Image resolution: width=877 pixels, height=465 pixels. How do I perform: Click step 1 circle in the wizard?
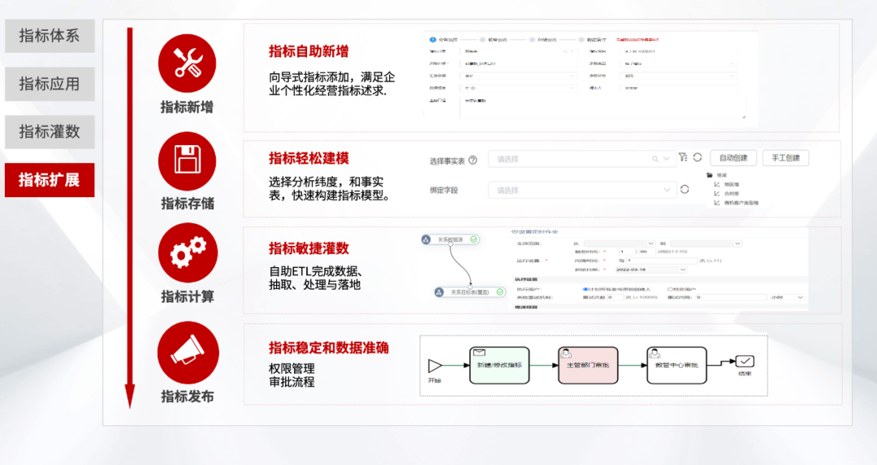click(433, 40)
